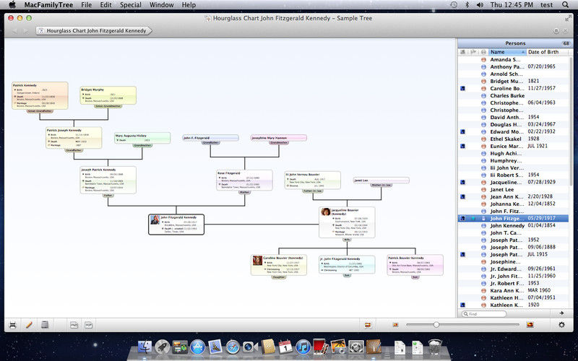Viewport: 578px width, 361px height.
Task: Click Edward Mo... picture icon
Action: point(463,131)
